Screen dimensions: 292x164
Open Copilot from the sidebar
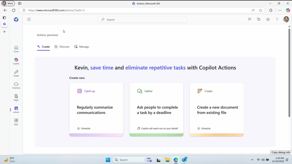16,61
